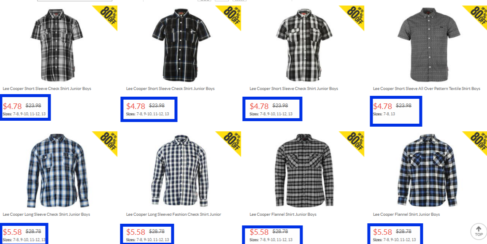Click the TOP back-to-top arrow button

click(478, 232)
